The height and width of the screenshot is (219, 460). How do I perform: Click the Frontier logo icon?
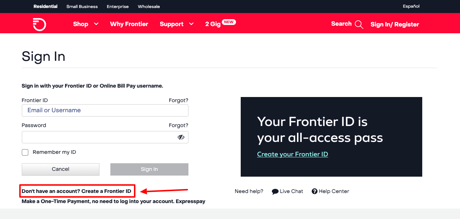click(39, 24)
